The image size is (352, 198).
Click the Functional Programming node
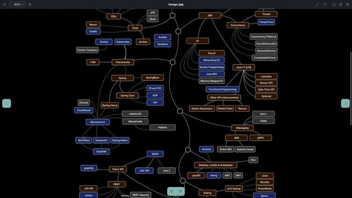(222, 89)
